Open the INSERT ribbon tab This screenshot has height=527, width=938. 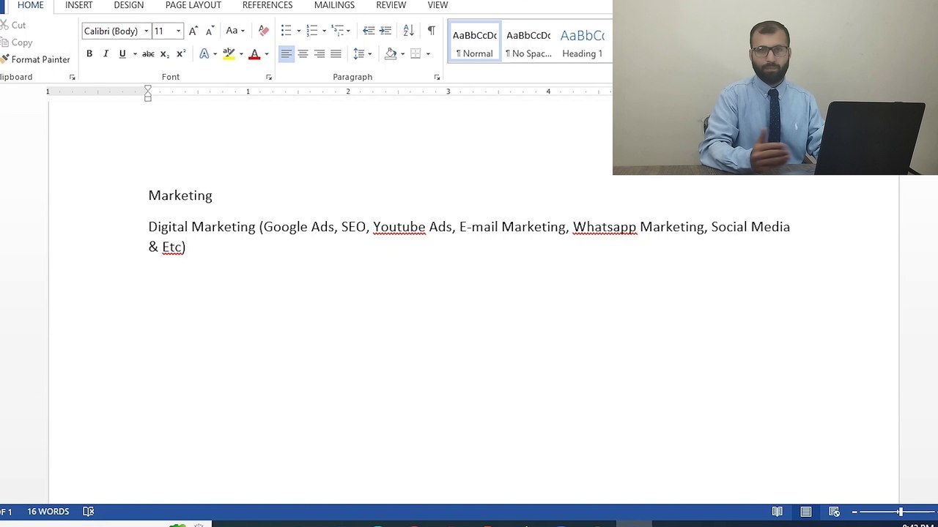click(79, 5)
